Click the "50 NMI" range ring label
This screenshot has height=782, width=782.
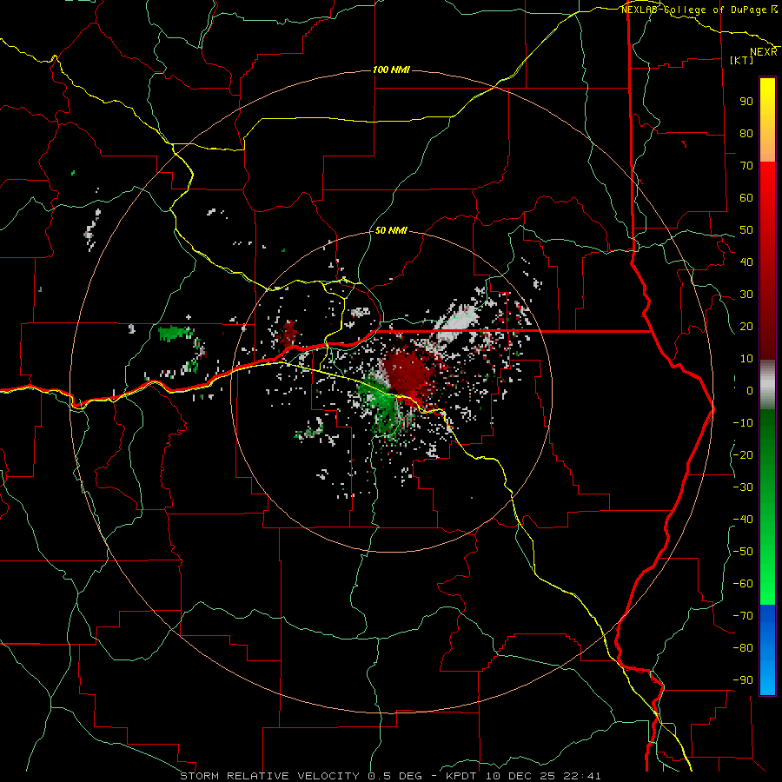pyautogui.click(x=391, y=230)
